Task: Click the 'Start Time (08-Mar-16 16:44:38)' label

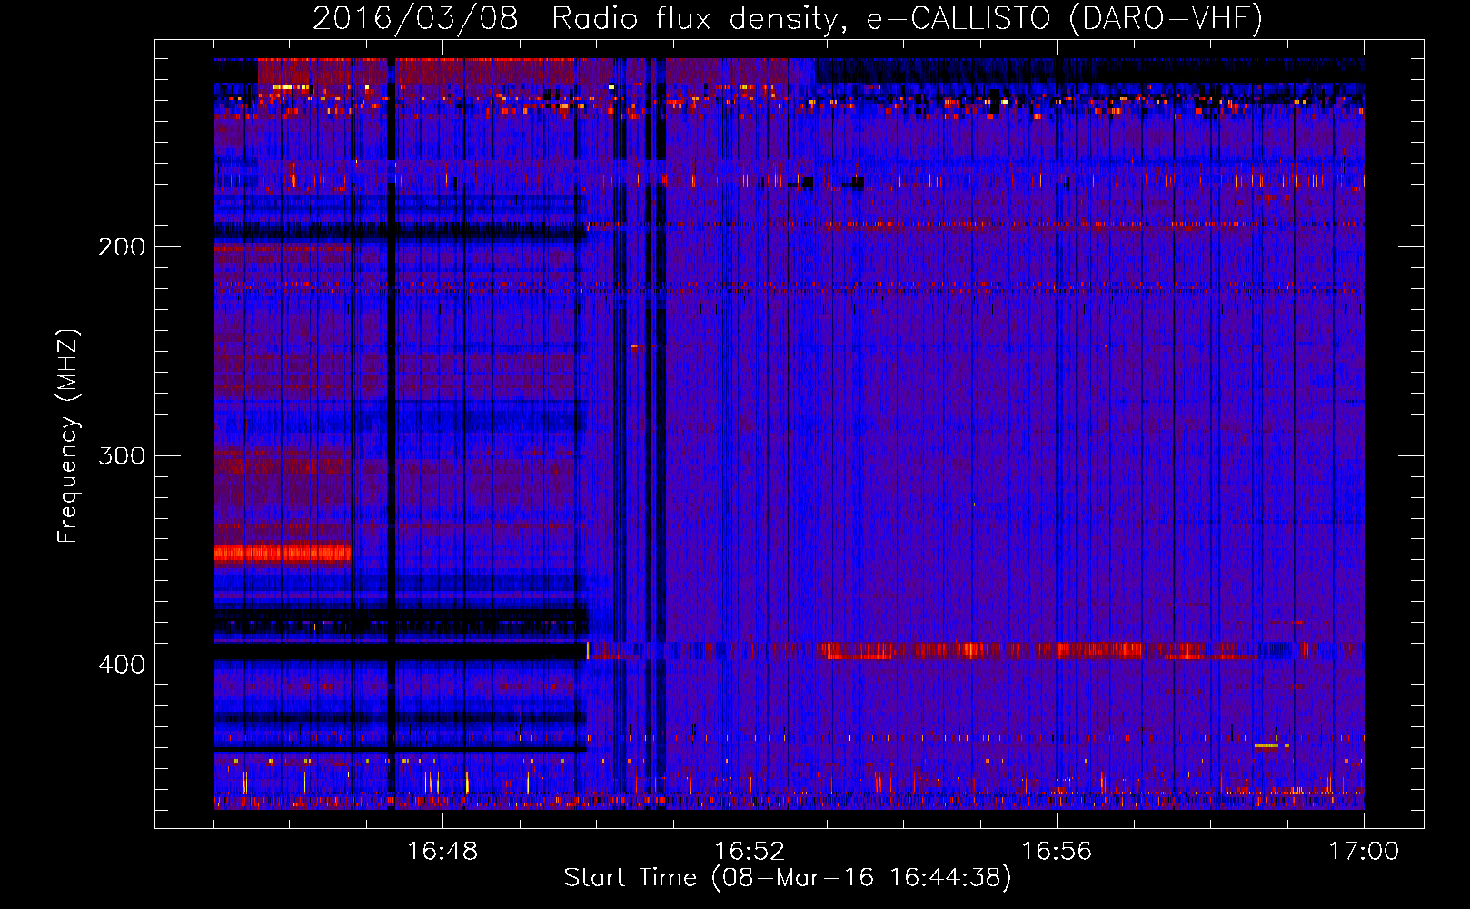Action: 788,878
